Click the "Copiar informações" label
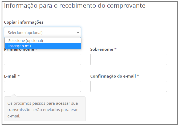 24,22
